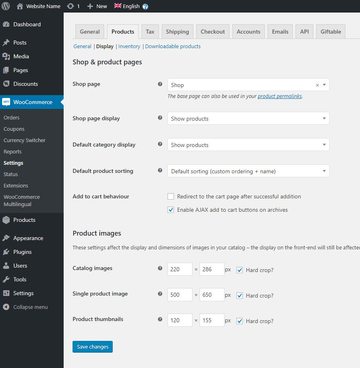Toggle AJAX add to cart checkbox
Image resolution: width=360 pixels, height=368 pixels.
point(171,210)
